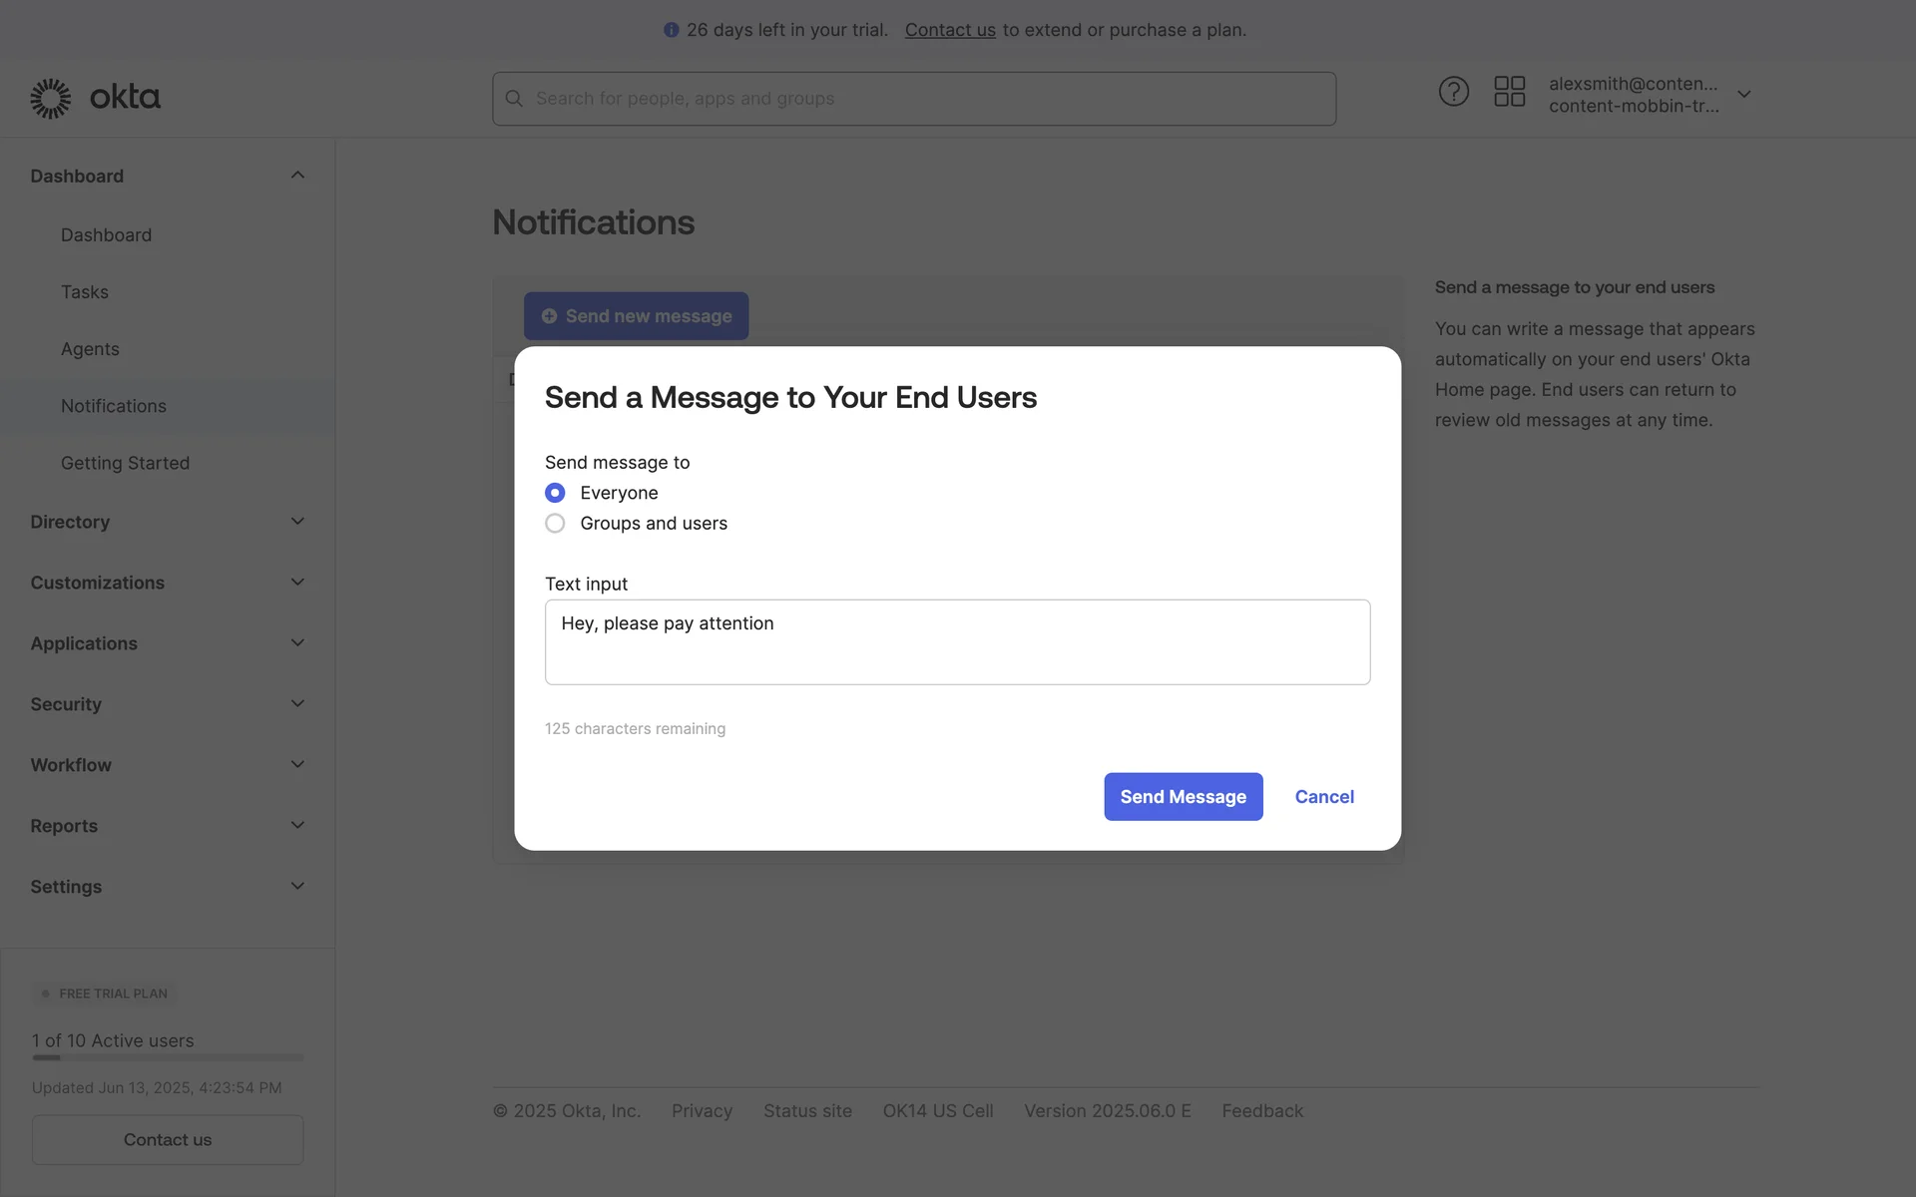Expand the Security sidebar section
The width and height of the screenshot is (1916, 1197).
pos(297,704)
